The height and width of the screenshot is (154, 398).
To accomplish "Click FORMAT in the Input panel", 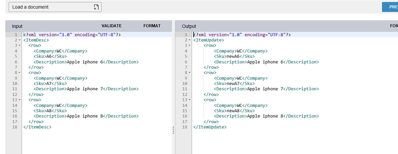I will [x=152, y=26].
